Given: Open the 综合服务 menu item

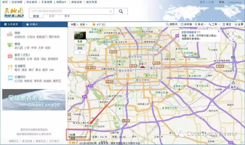Looking at the screenshot, I should coord(32,2).
